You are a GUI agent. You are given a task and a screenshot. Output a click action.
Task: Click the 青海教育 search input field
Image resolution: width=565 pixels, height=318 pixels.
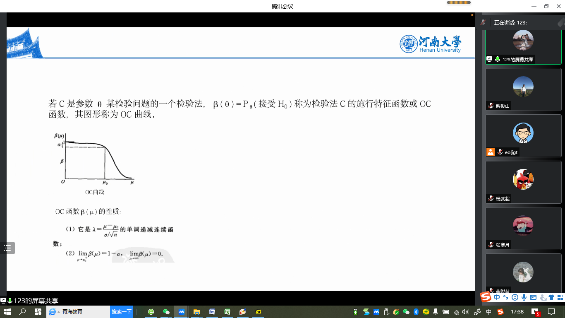pos(85,312)
